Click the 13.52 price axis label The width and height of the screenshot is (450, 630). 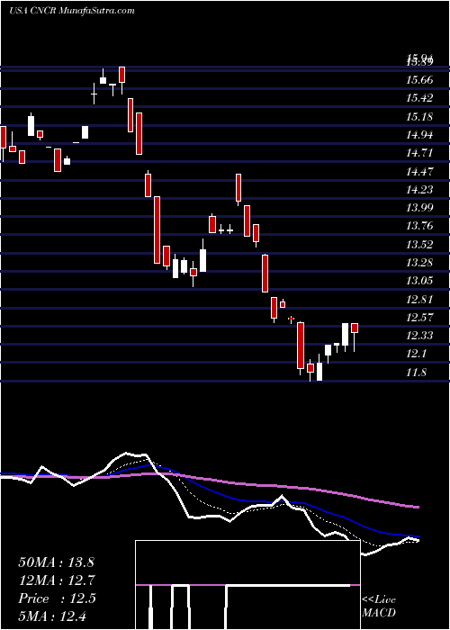(419, 245)
